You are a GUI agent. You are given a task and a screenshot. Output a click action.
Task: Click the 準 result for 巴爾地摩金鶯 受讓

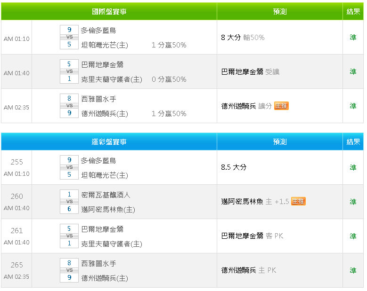click(x=353, y=71)
